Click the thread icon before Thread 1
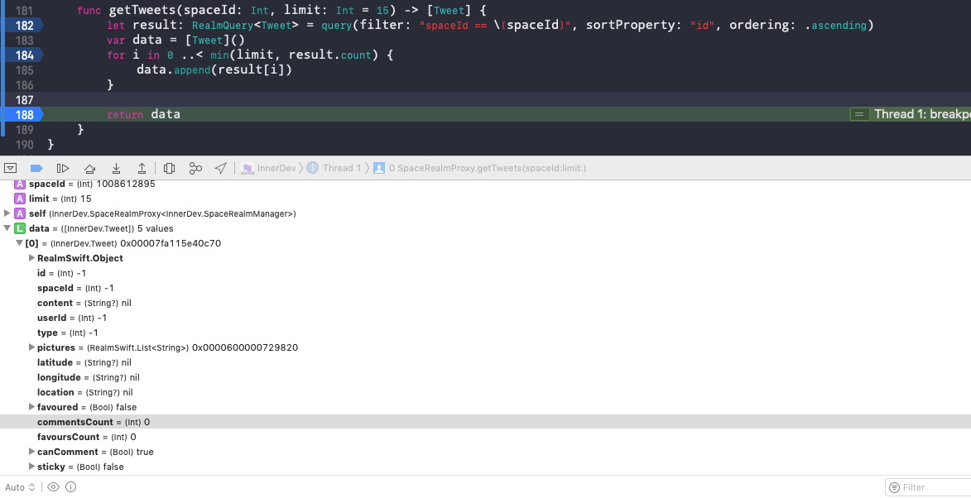The width and height of the screenshot is (971, 498). click(313, 168)
